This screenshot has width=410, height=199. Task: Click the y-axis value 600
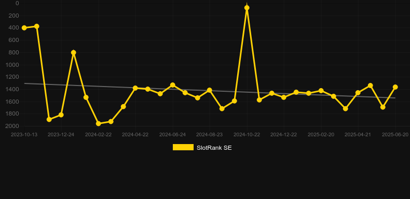(x=14, y=40)
